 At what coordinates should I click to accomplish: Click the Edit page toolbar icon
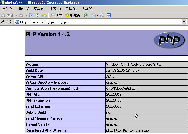[109, 15]
